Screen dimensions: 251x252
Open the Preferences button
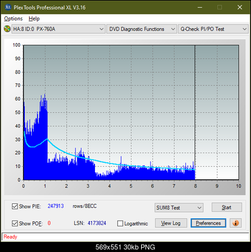tap(209, 223)
